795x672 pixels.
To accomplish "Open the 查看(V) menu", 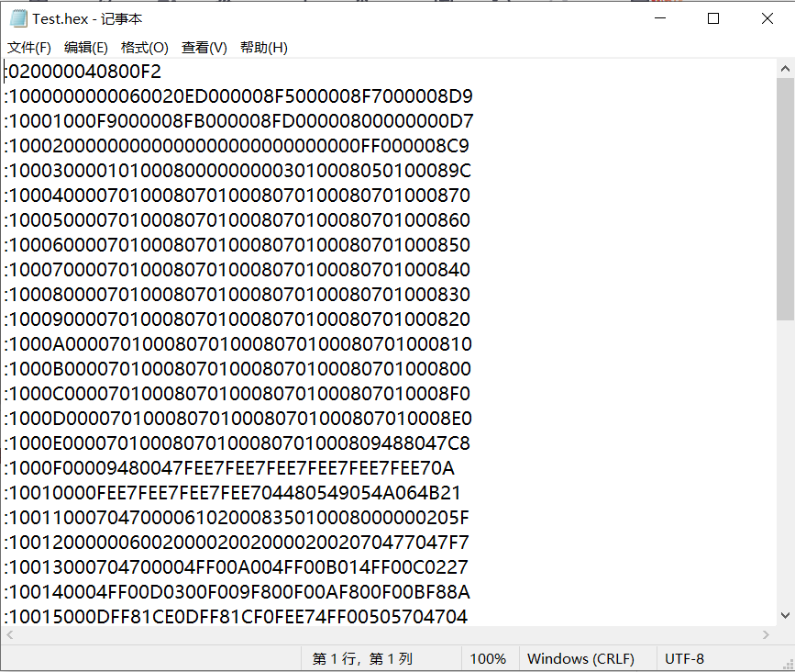I will click(204, 48).
